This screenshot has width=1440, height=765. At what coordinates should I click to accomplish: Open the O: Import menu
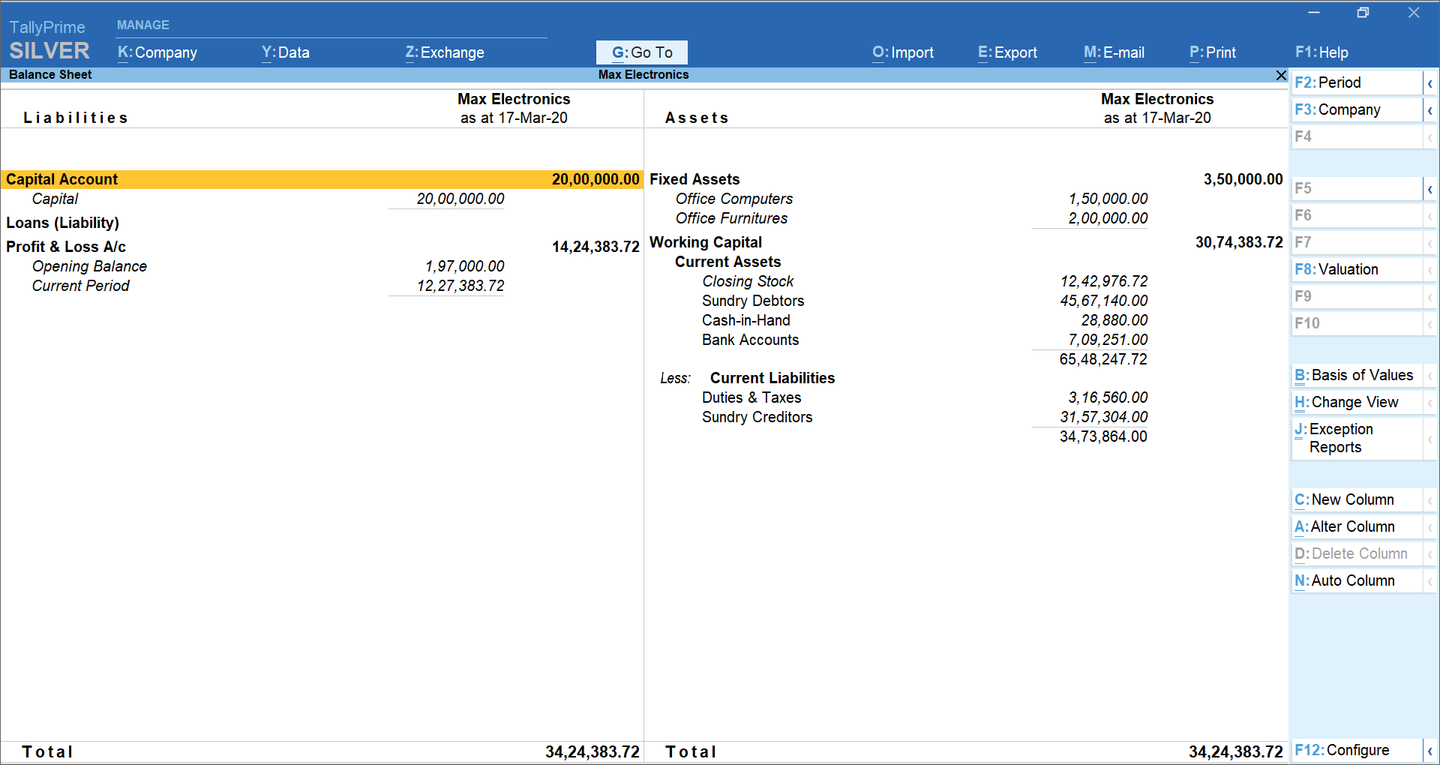pos(903,52)
